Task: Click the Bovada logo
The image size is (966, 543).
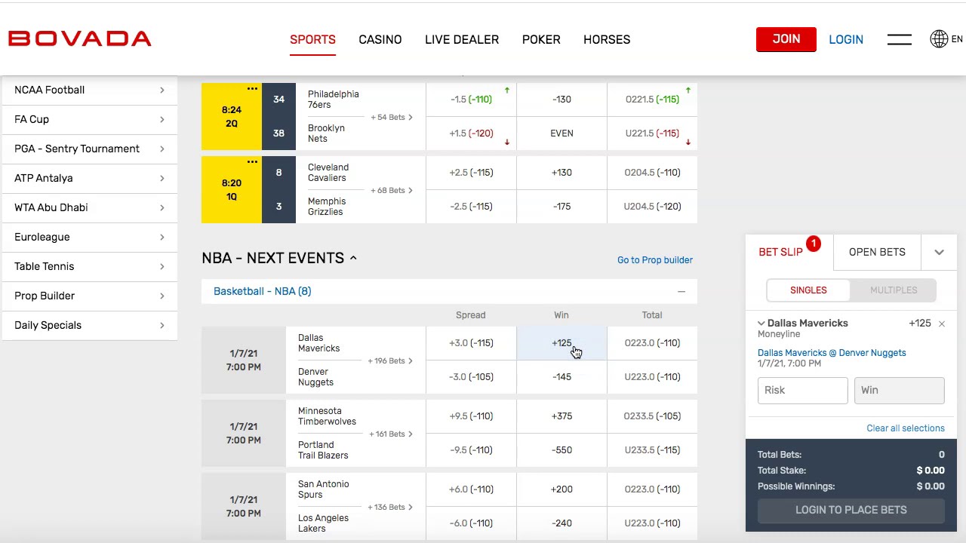Action: click(80, 38)
